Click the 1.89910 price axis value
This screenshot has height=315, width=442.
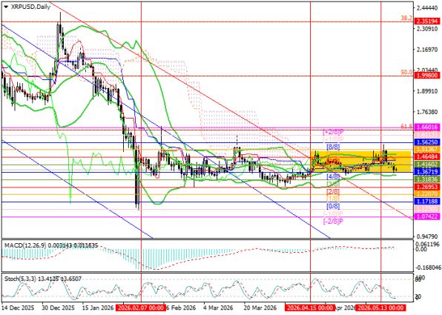coord(427,91)
